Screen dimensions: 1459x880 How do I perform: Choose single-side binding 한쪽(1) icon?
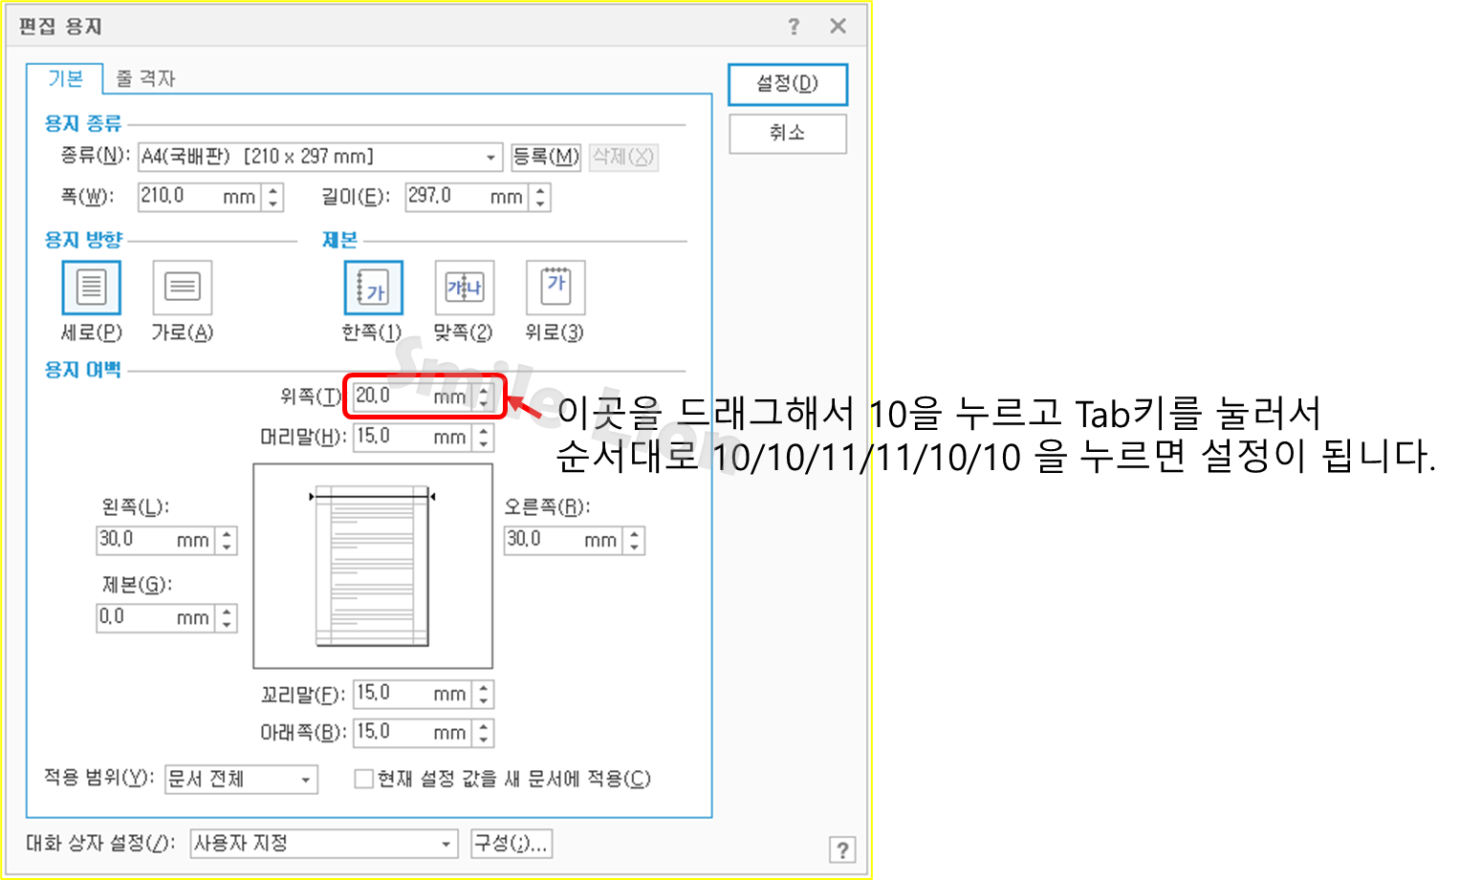[373, 288]
